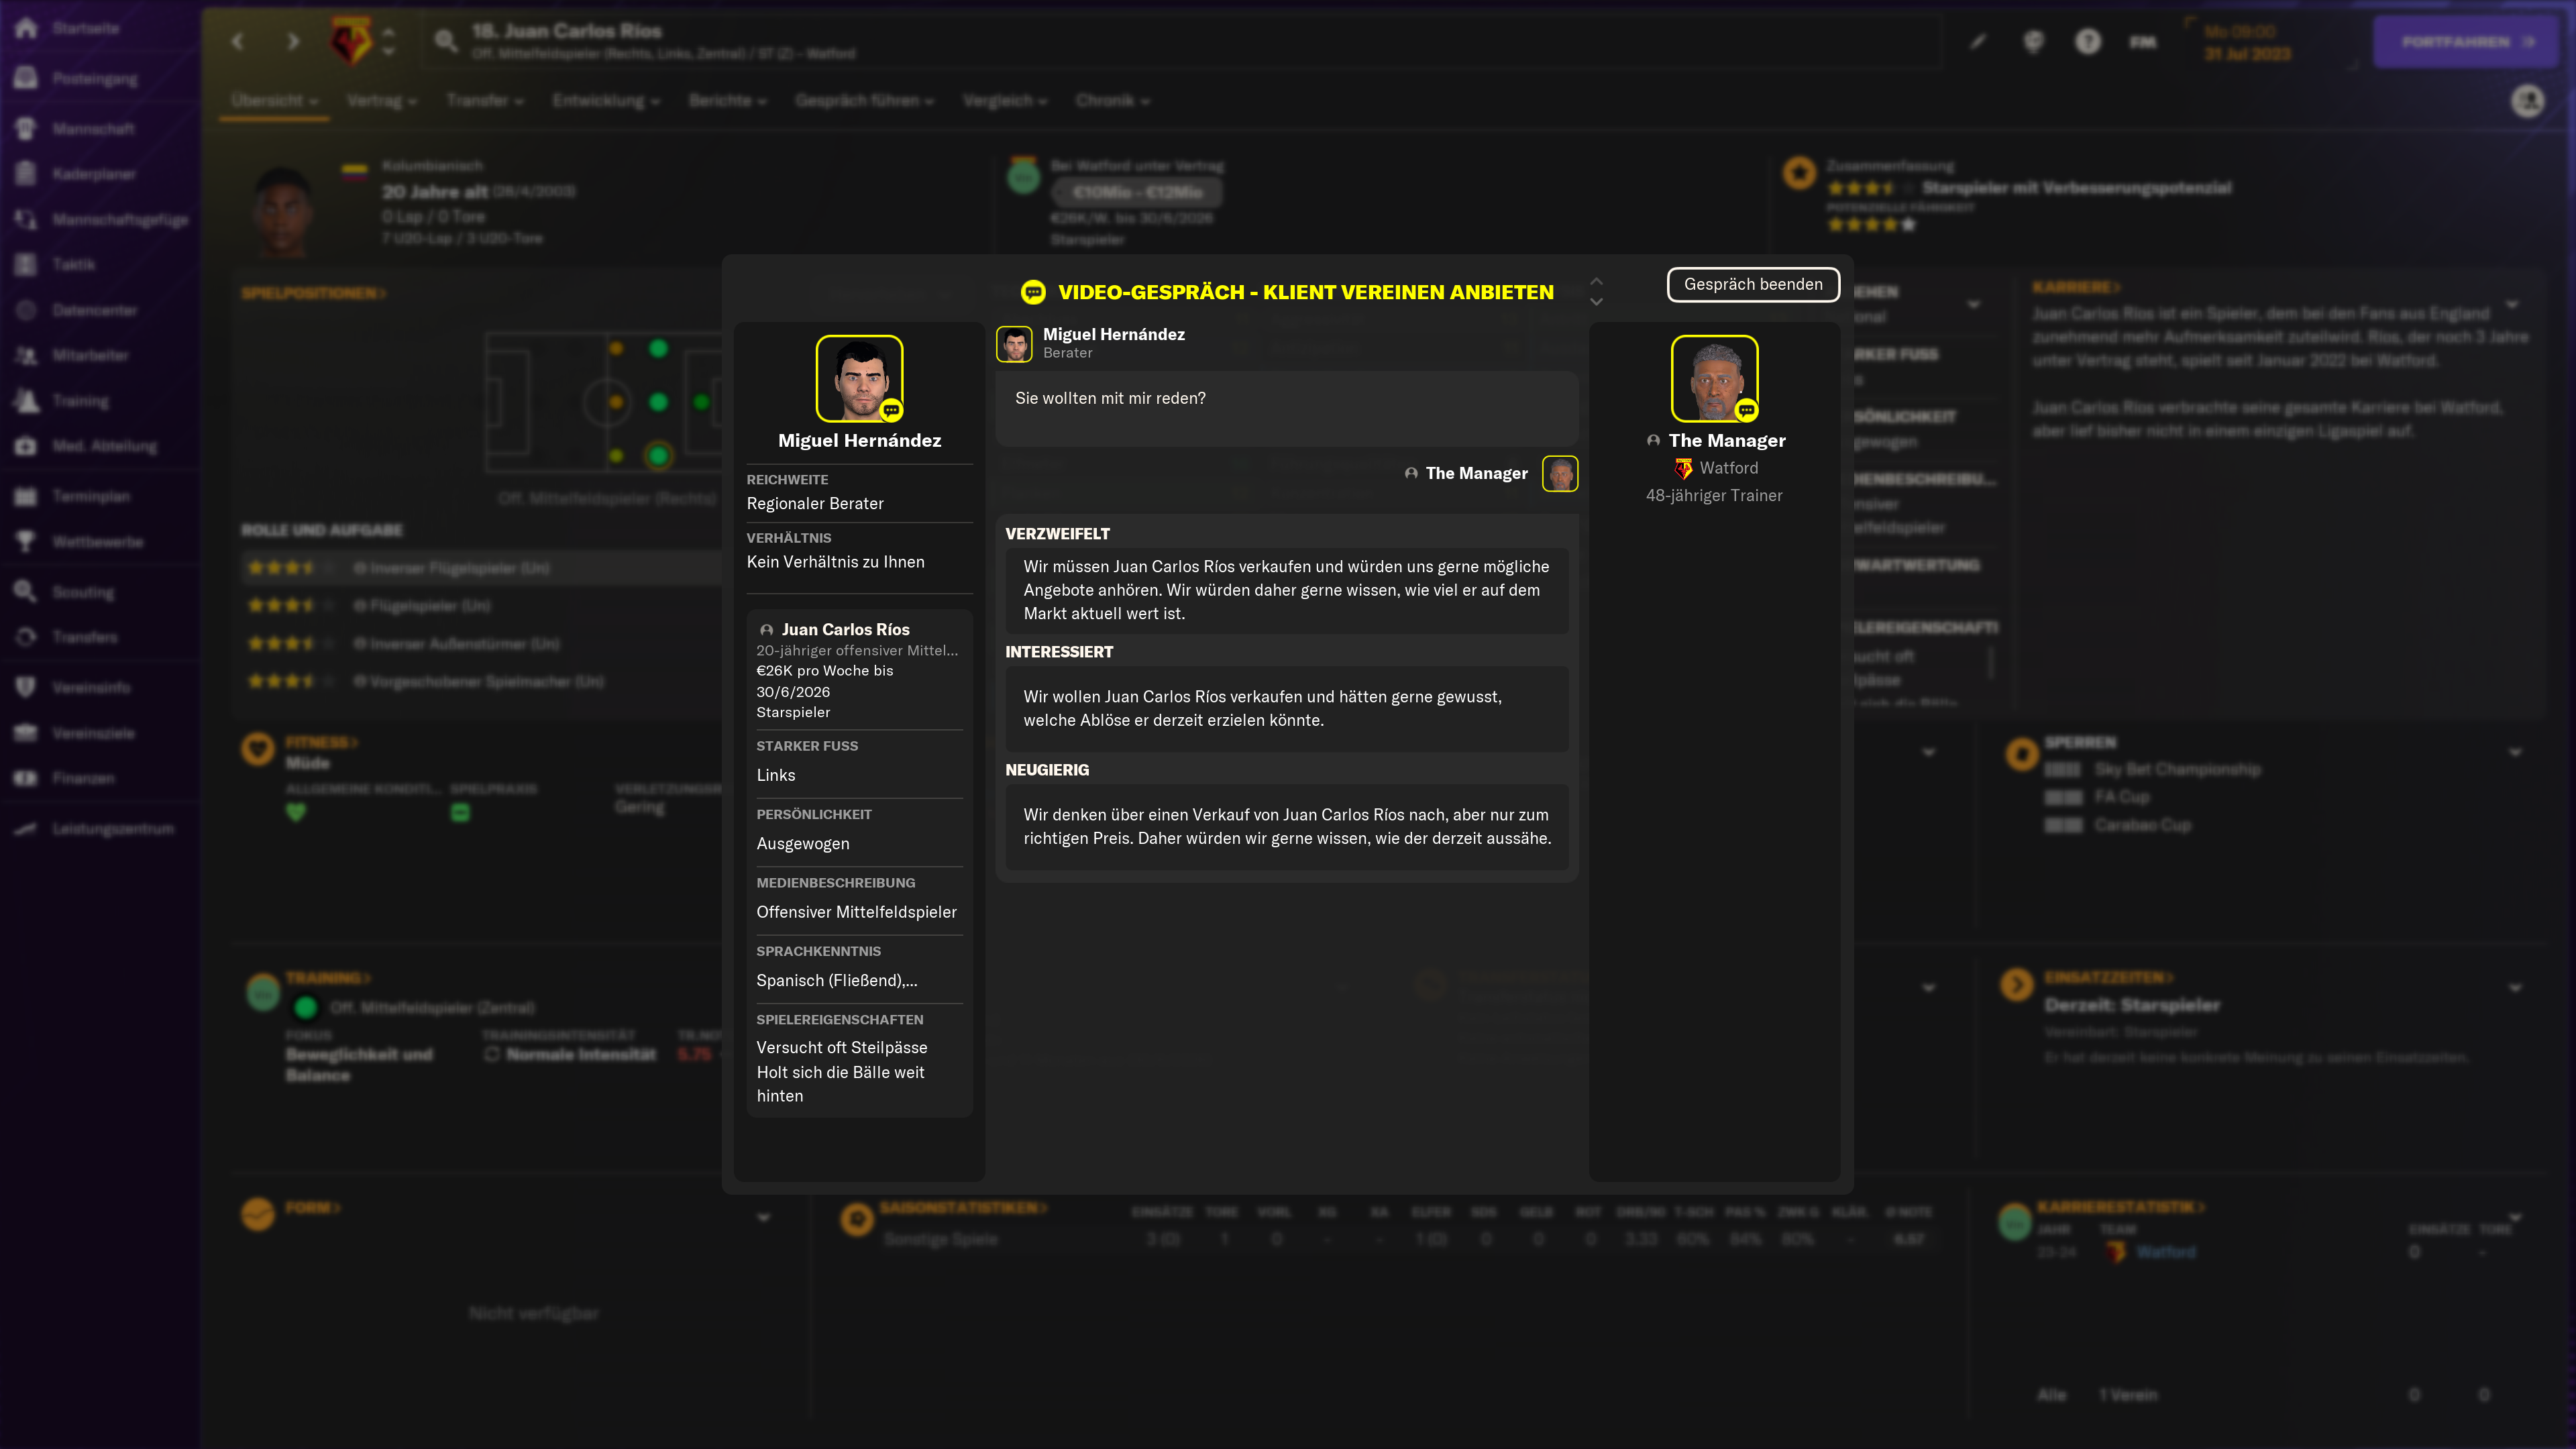Click the Startseite home icon in sidebar
The height and width of the screenshot is (1449, 2576).
pos(27,28)
